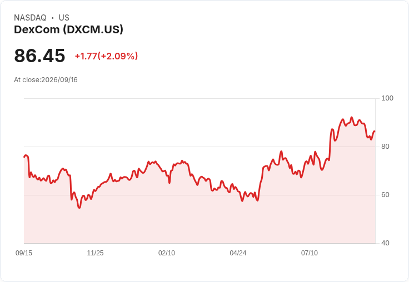
Task: Click the 09/15 date on x-axis
Action: [24, 253]
